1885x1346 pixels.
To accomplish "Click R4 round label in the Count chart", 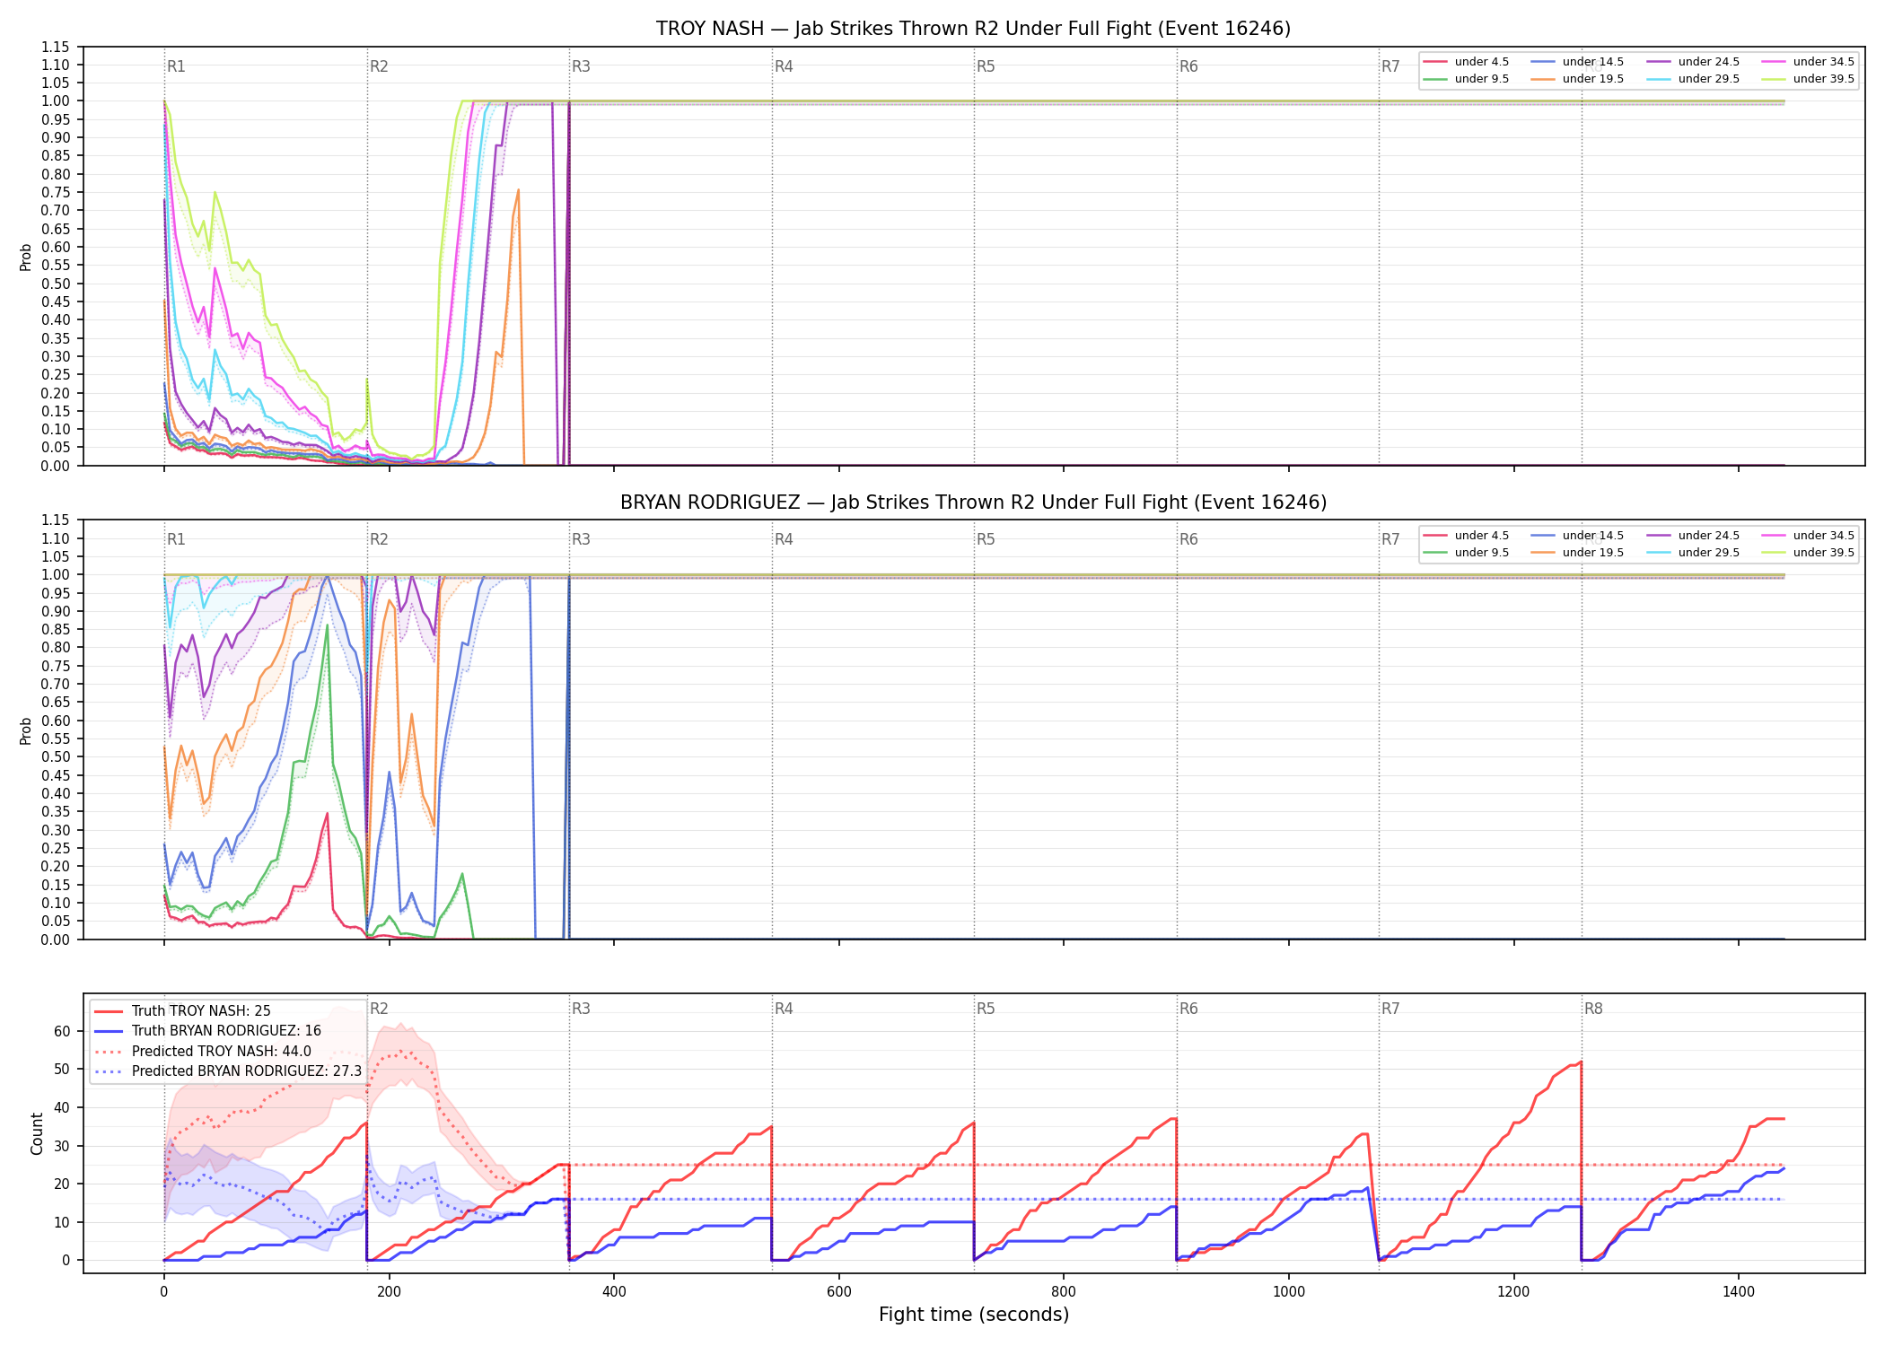I will (x=784, y=1009).
